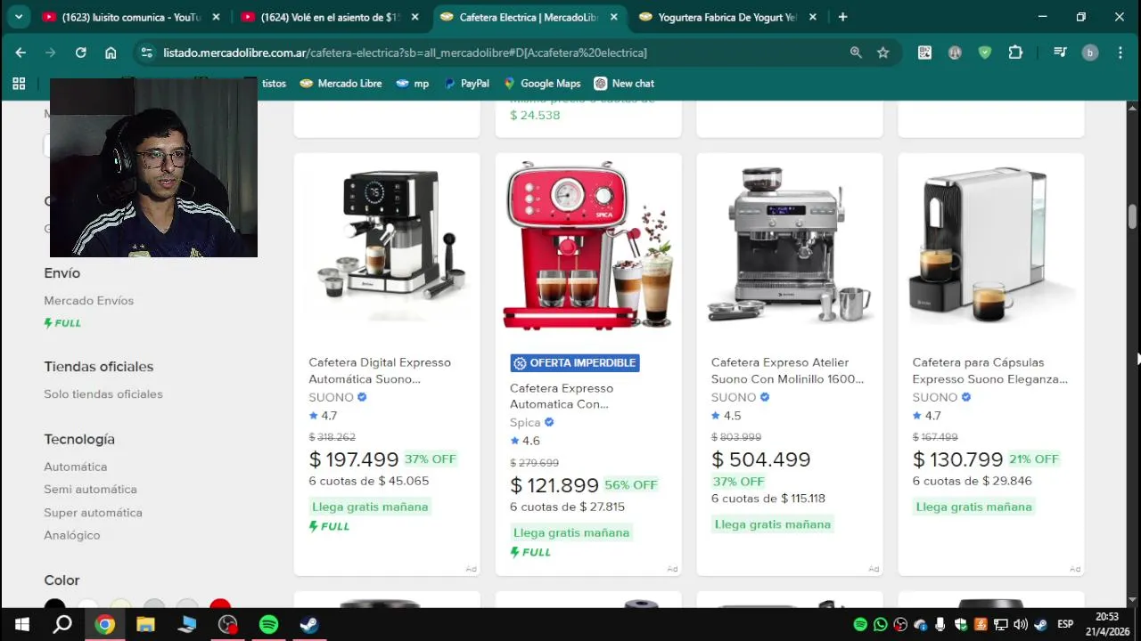
Task: Open the red Spica coffee maker image
Action: [588, 246]
